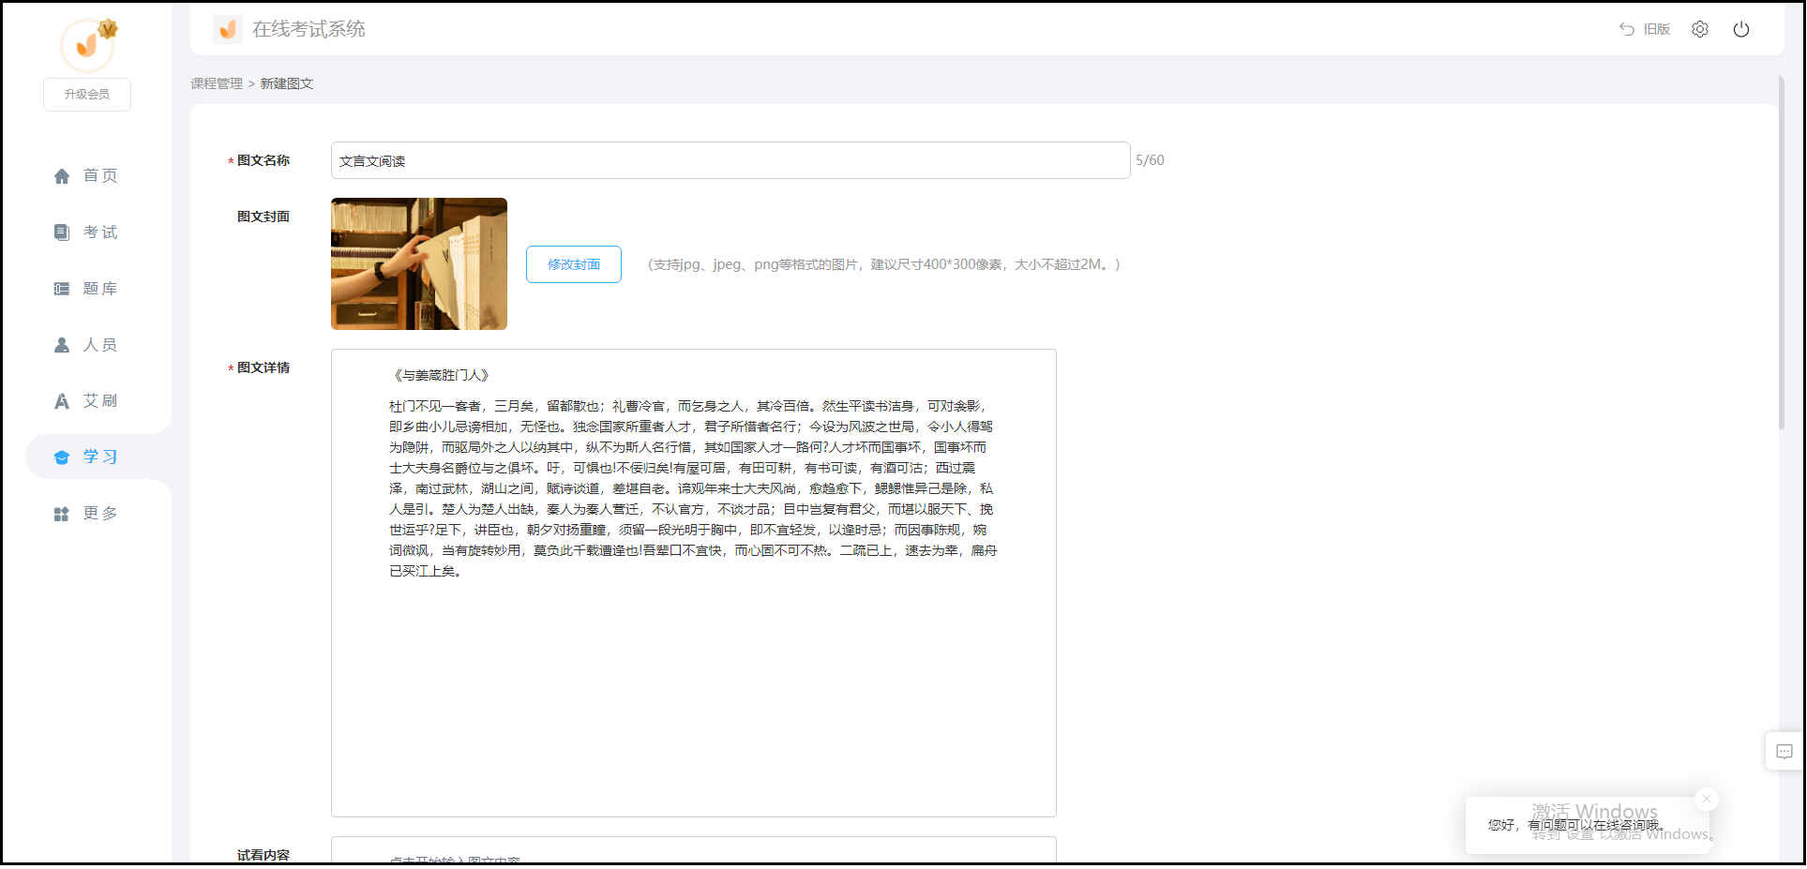Click the consultation message 您好，有问题可以在线咨询哦
This screenshot has width=1807, height=869.
1577,825
